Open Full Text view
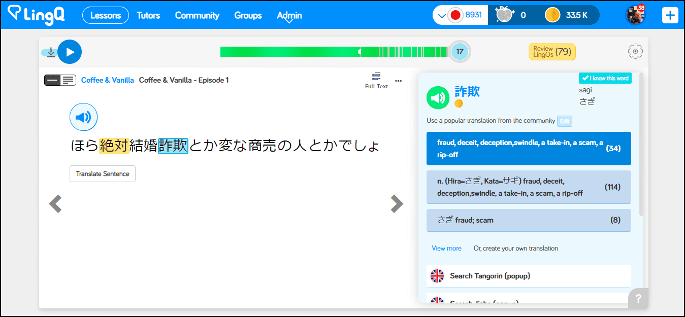Viewport: 685px width, 317px height. click(376, 80)
